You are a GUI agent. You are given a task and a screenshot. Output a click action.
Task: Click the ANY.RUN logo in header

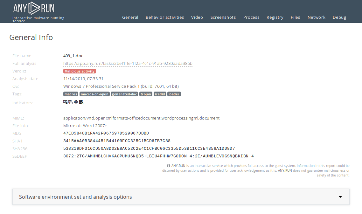[34, 8]
